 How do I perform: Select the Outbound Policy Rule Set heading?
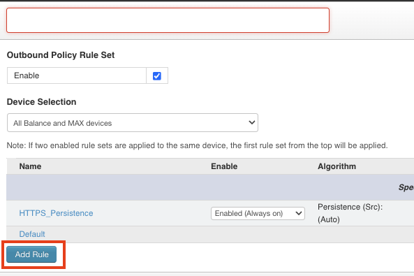click(61, 55)
